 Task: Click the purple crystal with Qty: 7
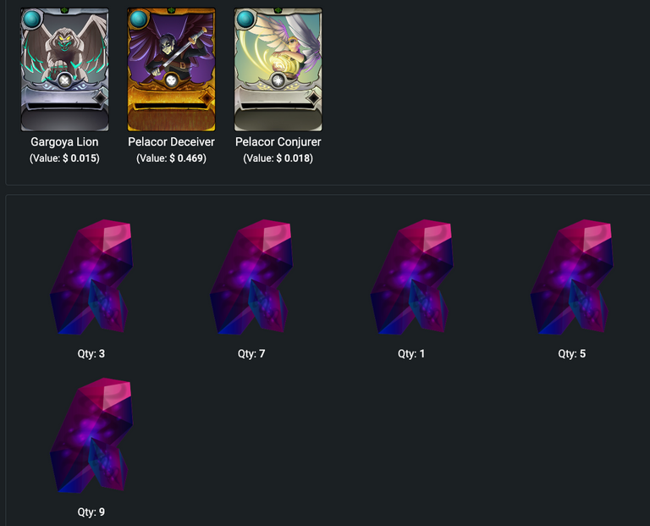click(x=251, y=277)
